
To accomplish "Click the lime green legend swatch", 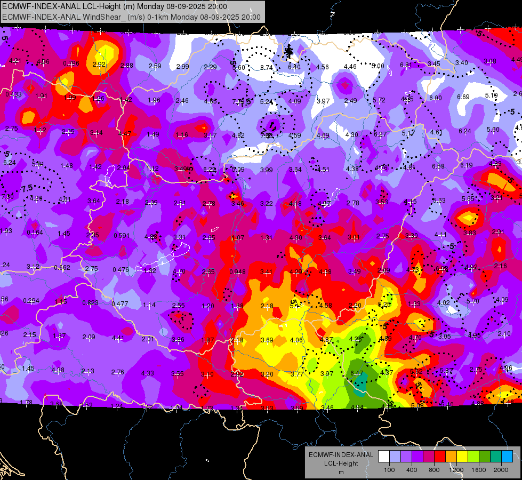I will [x=473, y=457].
